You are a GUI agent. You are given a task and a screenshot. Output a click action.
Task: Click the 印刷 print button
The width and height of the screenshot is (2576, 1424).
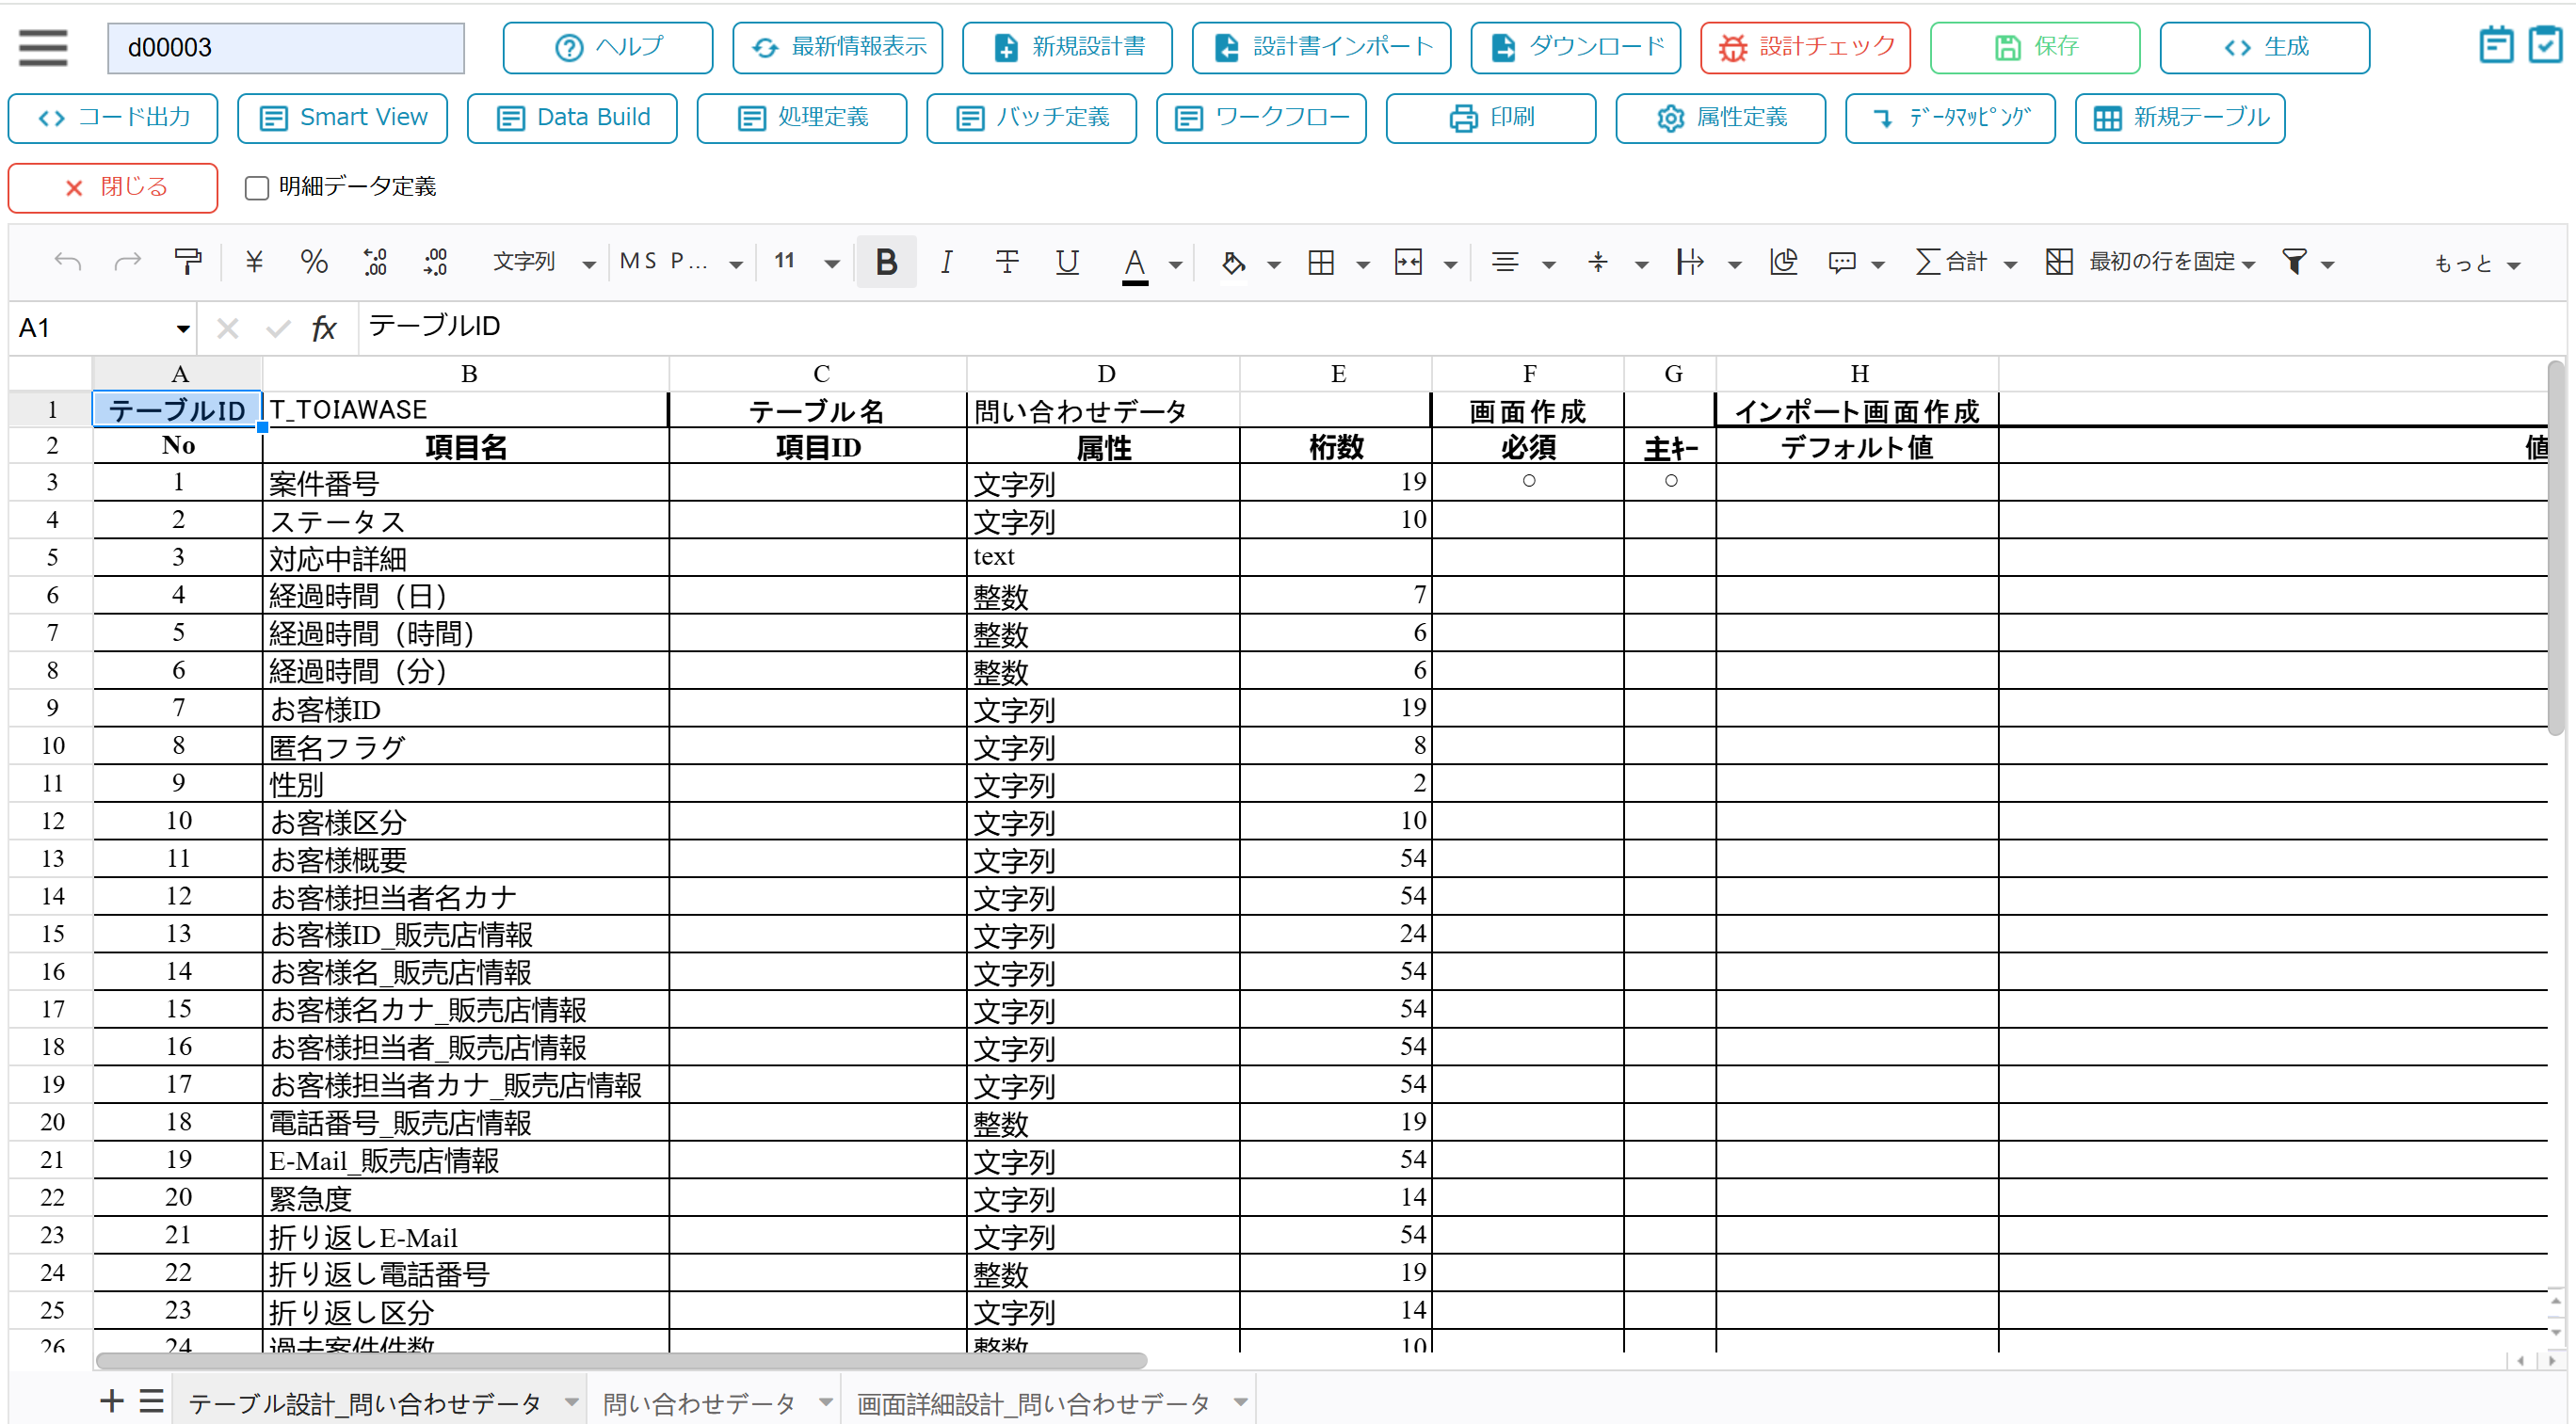tap(1491, 118)
